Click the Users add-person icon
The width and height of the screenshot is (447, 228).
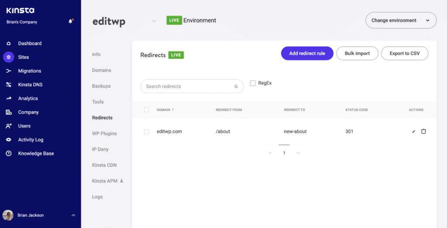tap(9, 126)
